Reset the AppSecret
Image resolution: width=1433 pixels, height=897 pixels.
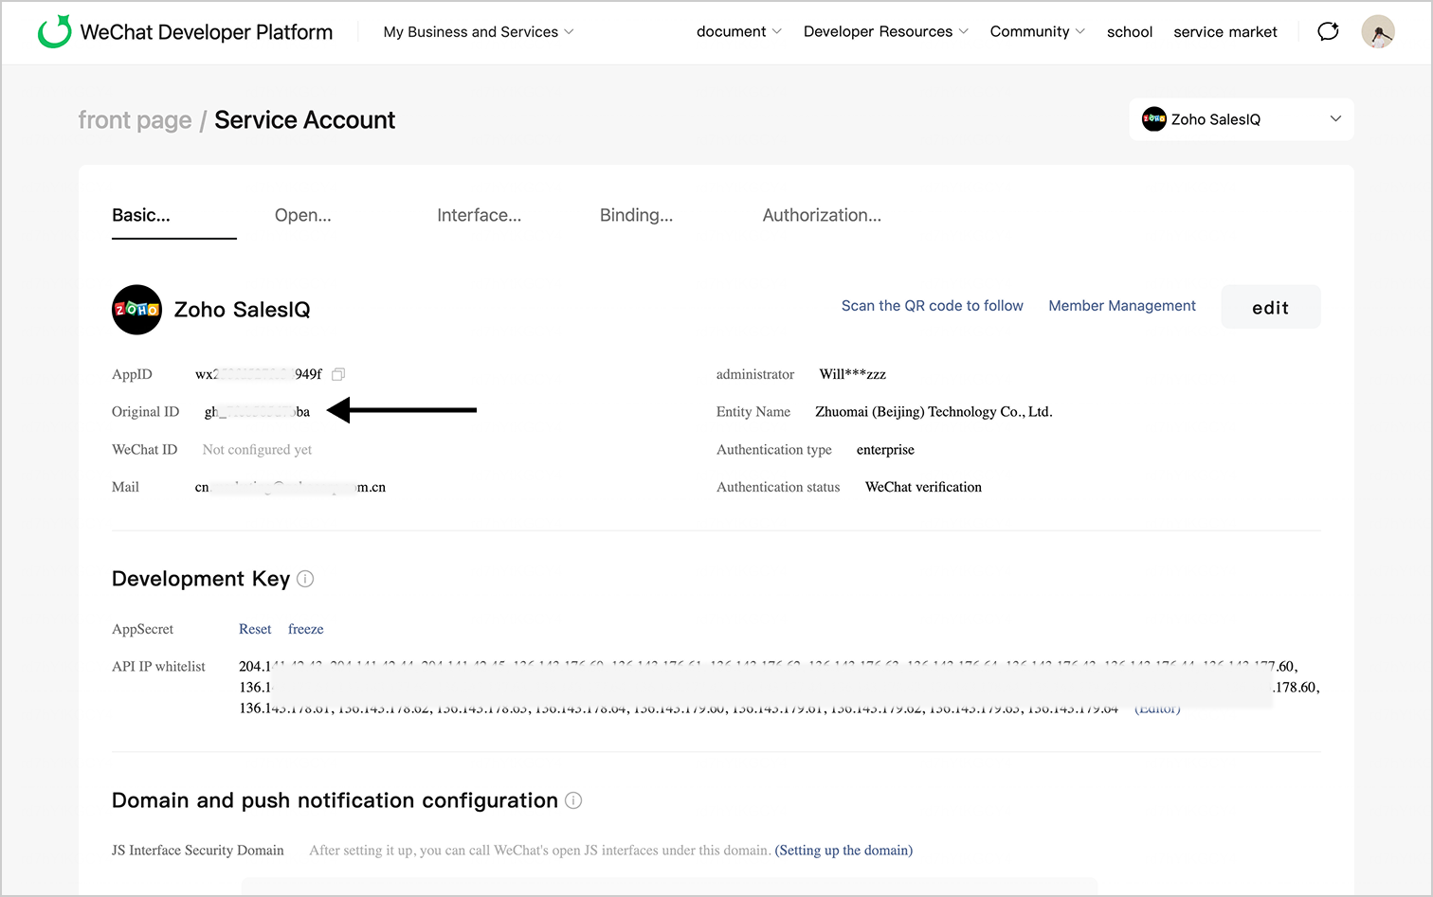coord(255,629)
